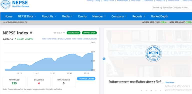Focus the Search by Symbol or Company field
Viewport: 192px width, 94px height.
(x=172, y=7)
